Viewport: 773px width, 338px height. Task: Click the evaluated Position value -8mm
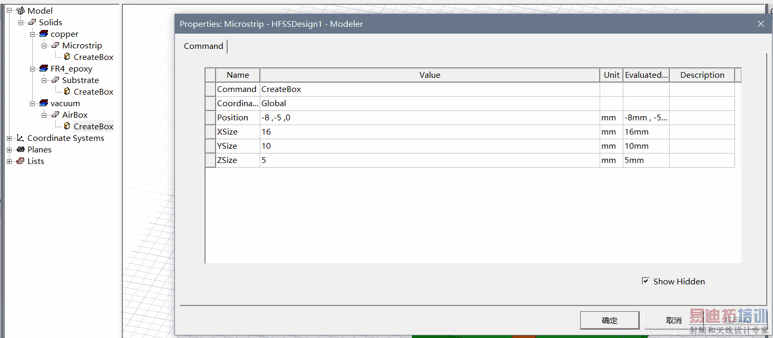click(x=646, y=118)
